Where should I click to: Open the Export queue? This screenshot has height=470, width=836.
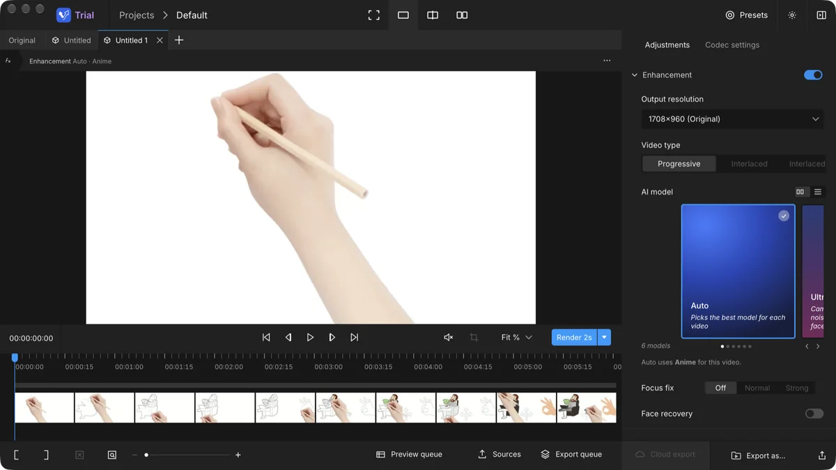pyautogui.click(x=571, y=455)
